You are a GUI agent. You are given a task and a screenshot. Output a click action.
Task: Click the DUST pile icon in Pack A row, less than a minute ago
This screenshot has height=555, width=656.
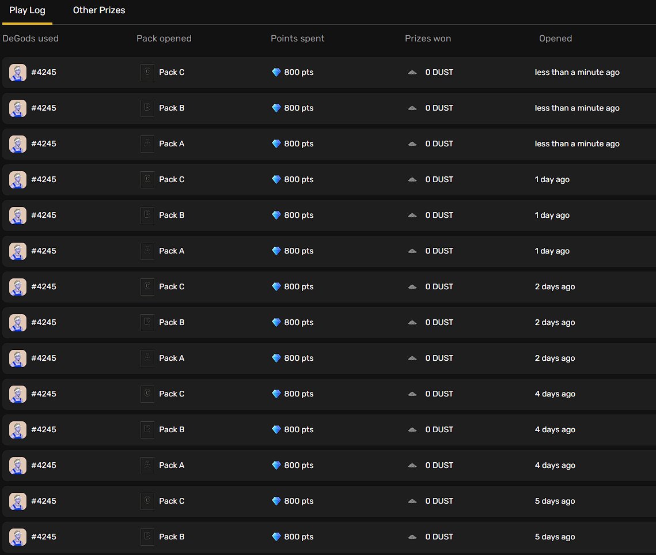[412, 144]
